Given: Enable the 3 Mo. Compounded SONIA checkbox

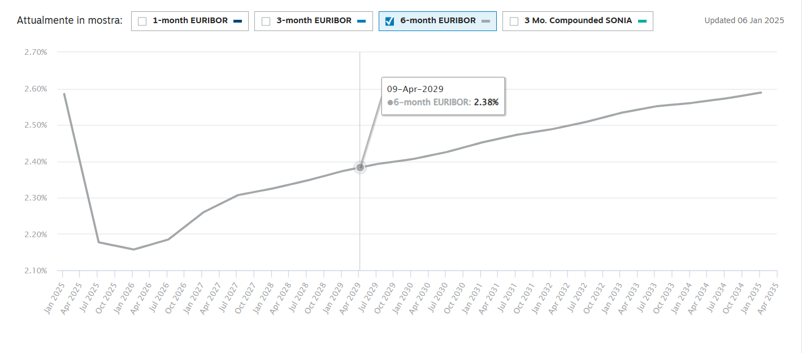Looking at the screenshot, I should pyautogui.click(x=514, y=21).
